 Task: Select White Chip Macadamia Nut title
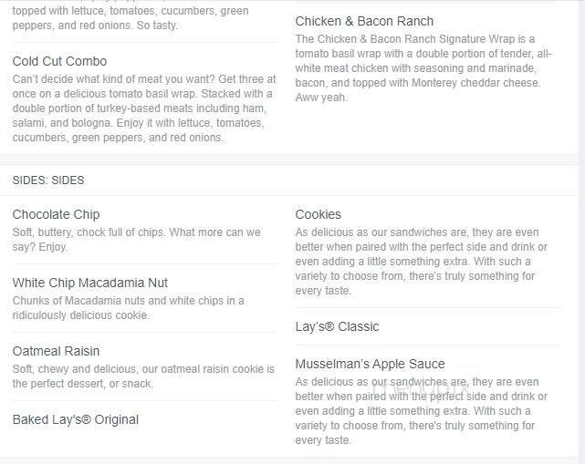click(x=90, y=283)
